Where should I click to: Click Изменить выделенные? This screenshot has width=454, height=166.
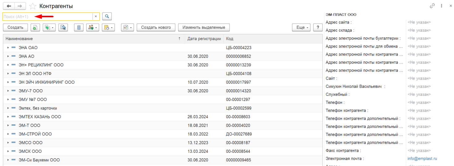tap(204, 27)
